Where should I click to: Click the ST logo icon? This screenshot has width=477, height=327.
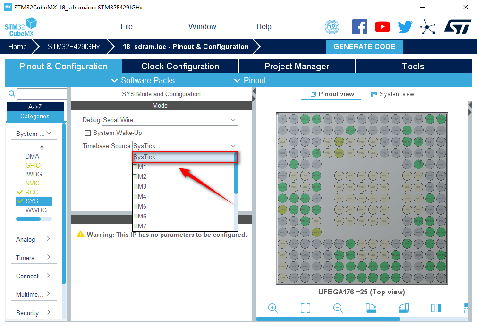(x=457, y=27)
